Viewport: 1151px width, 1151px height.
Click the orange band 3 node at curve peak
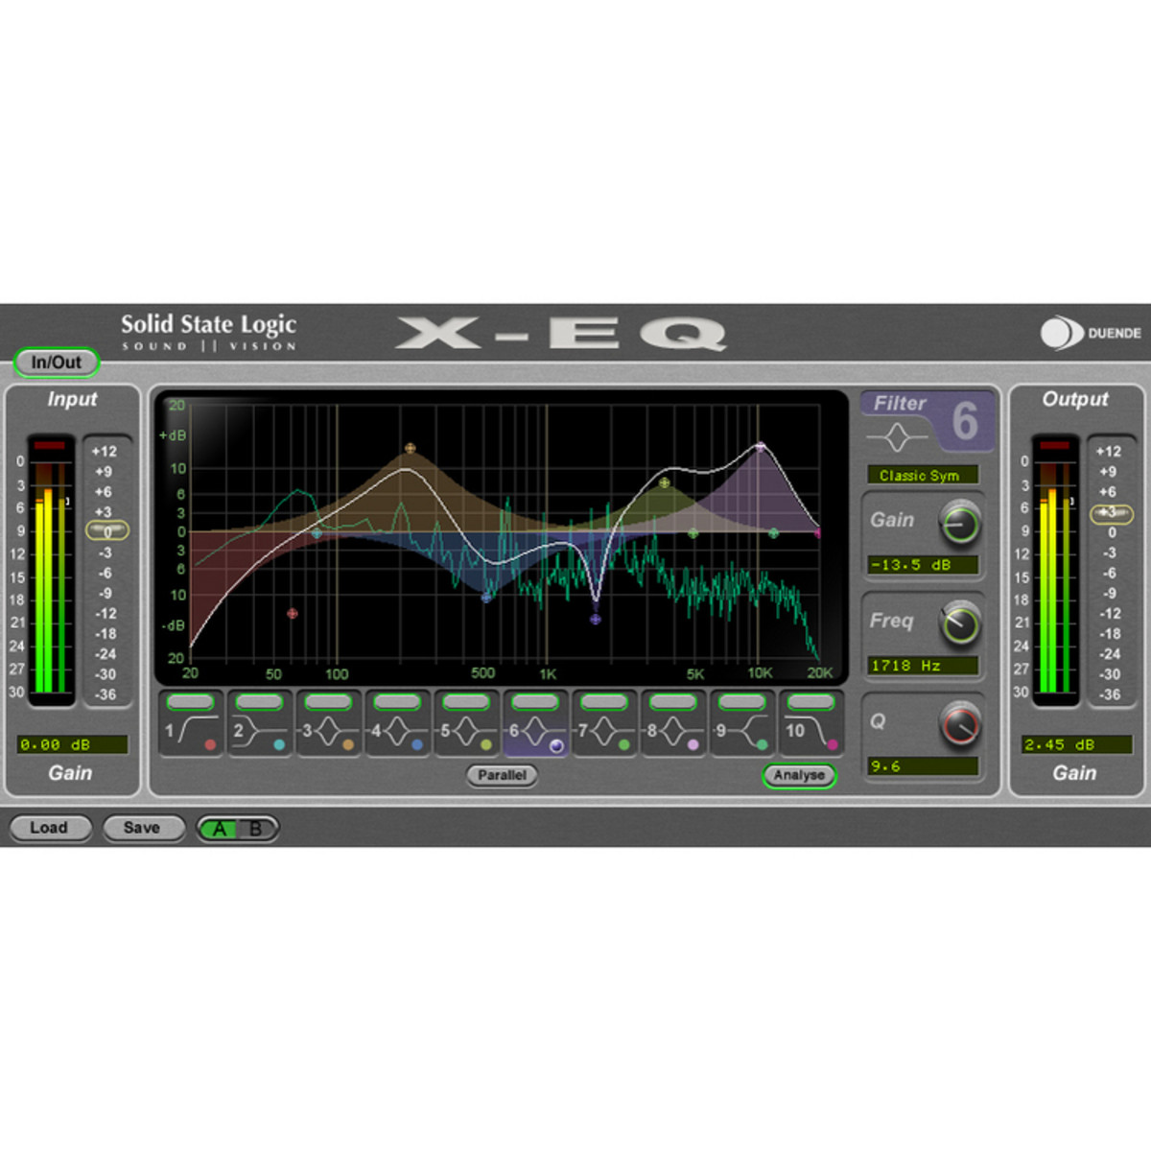tap(411, 448)
